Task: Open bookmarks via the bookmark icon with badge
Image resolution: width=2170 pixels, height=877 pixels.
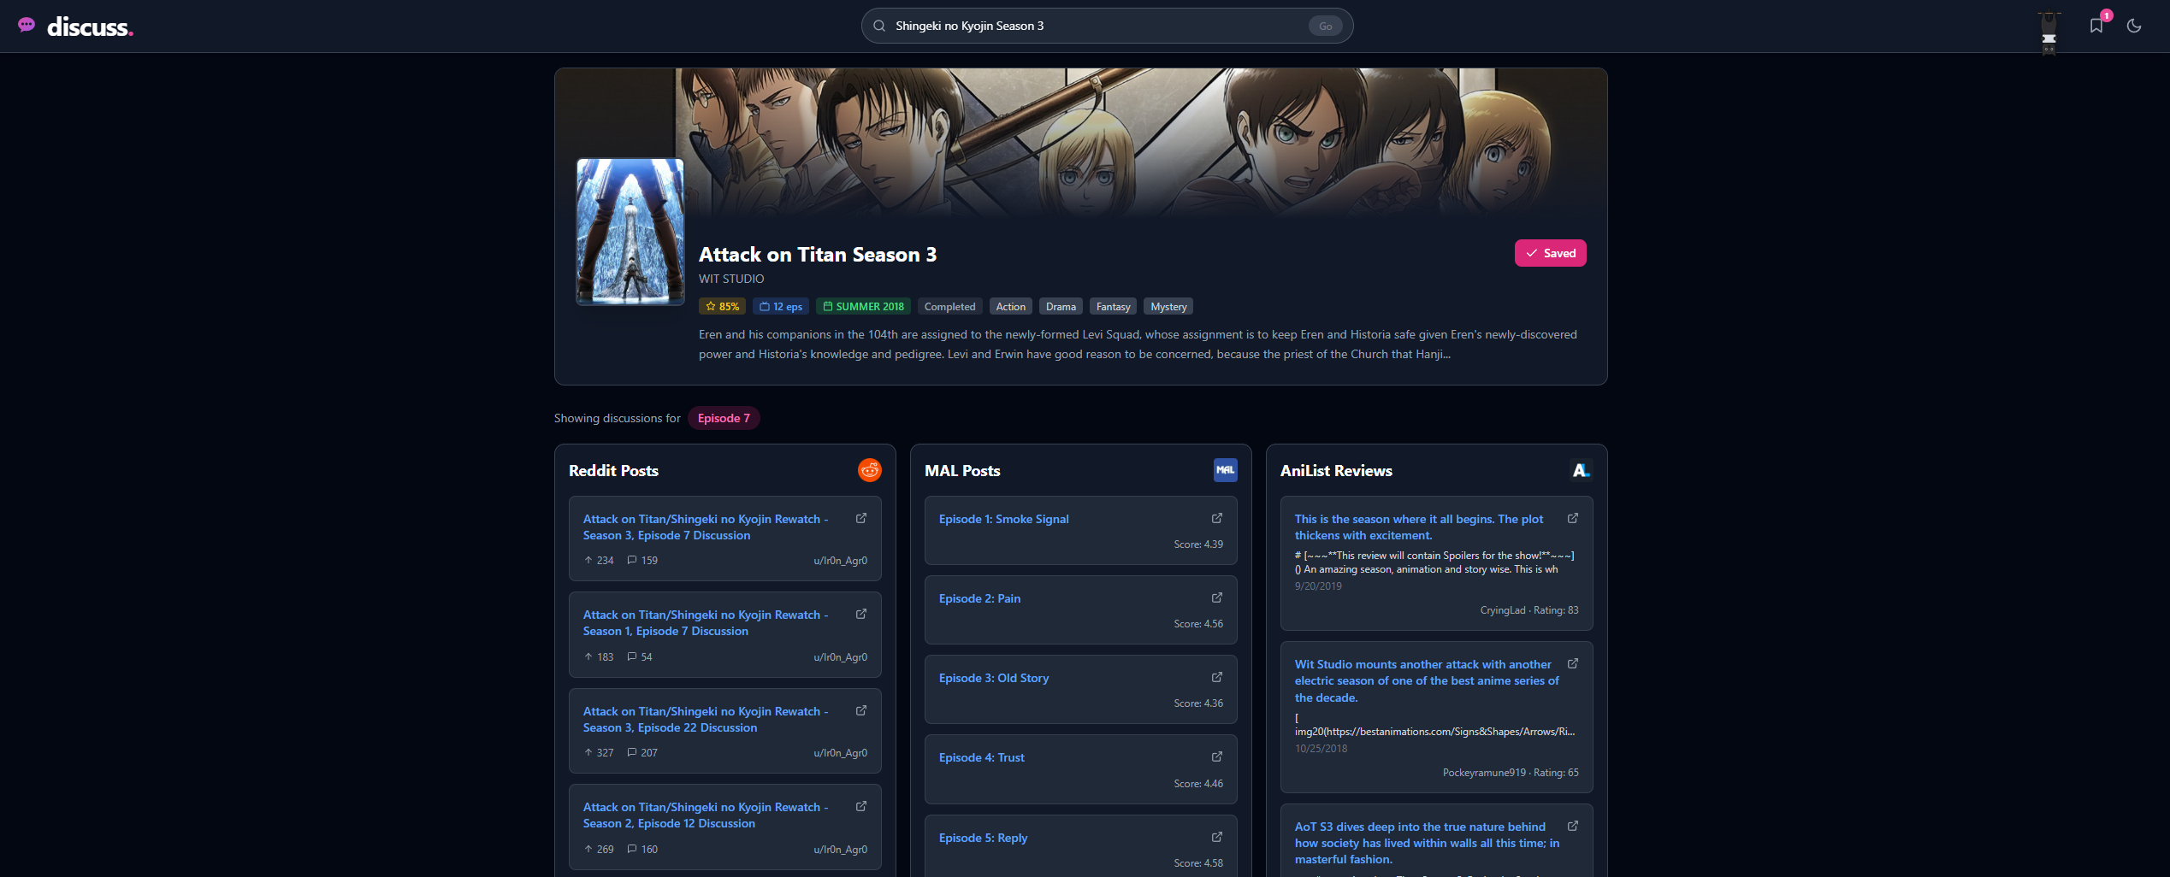Action: point(2096,26)
